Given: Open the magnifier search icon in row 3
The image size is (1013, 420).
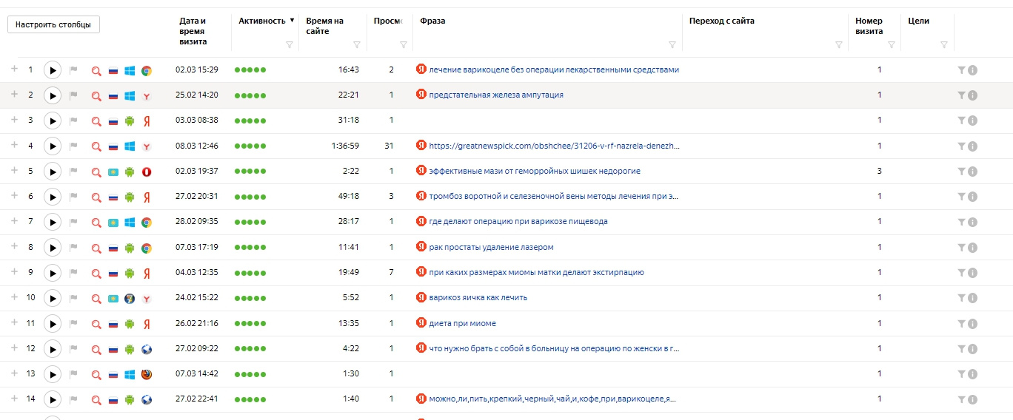Looking at the screenshot, I should (96, 121).
